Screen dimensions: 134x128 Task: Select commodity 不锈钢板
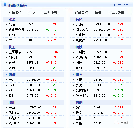(x=82, y=57)
